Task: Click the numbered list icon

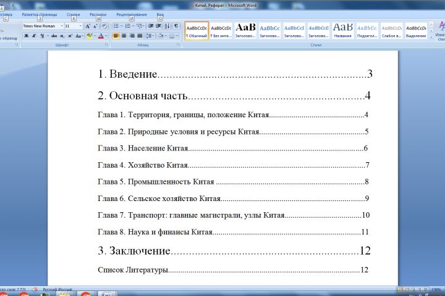Action: [127, 27]
